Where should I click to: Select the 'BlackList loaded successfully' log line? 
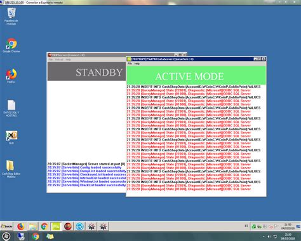86,185
